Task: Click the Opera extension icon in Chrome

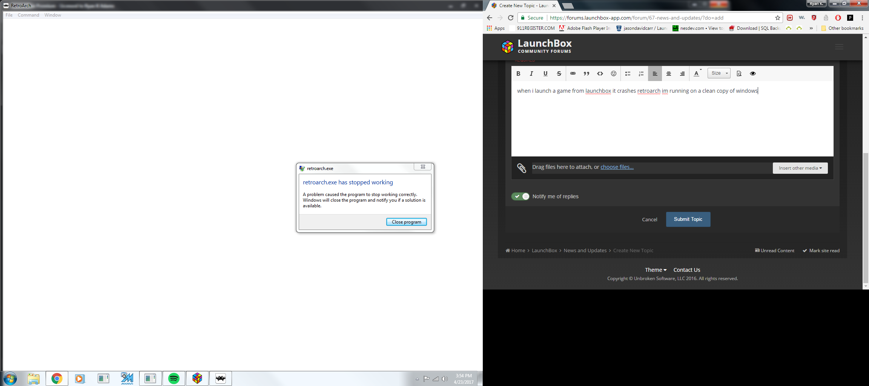Action: click(x=838, y=18)
